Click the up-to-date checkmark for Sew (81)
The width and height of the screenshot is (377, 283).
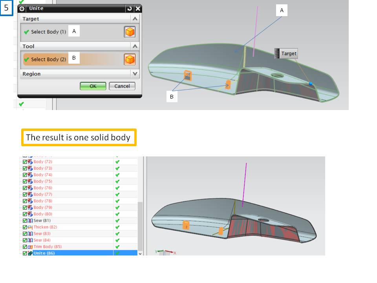(x=117, y=221)
